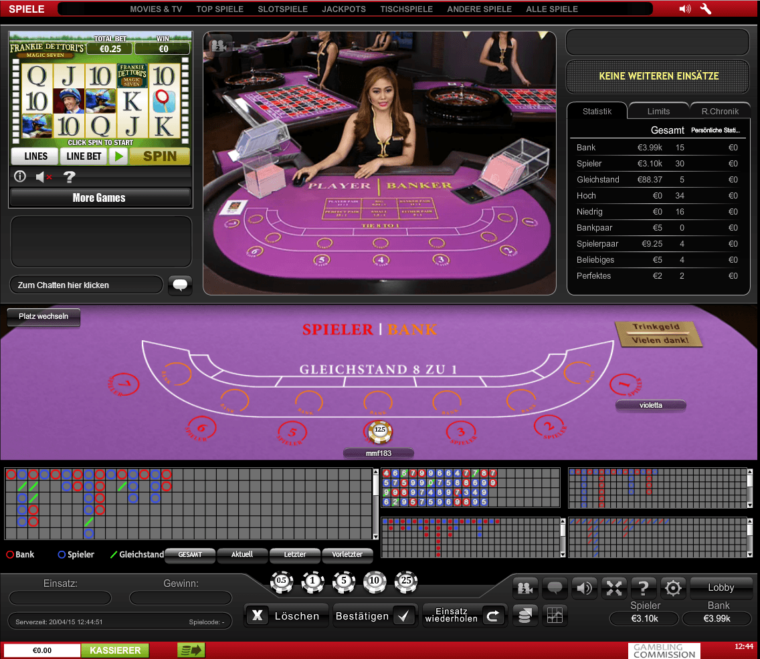Screen dimensions: 760x659
Task: Click the wrench icon in the top bar
Action: tap(705, 9)
